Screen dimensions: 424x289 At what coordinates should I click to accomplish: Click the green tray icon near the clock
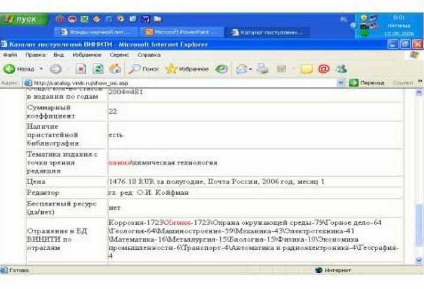coord(364,34)
